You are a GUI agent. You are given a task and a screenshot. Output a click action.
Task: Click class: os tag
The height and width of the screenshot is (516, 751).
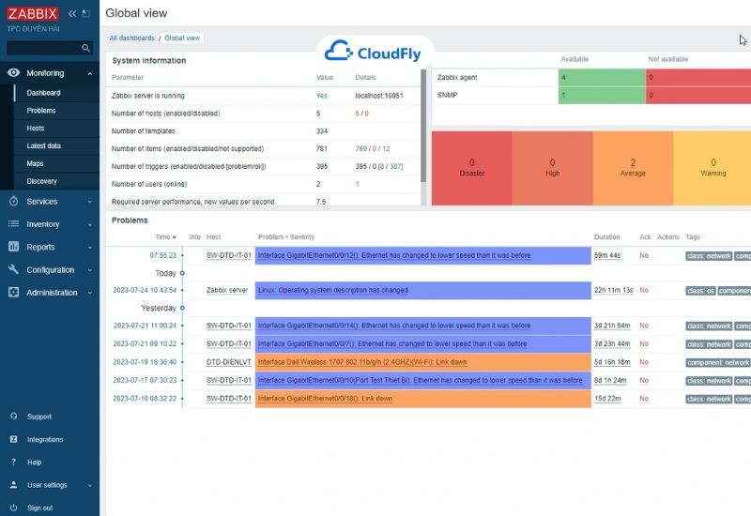point(700,291)
